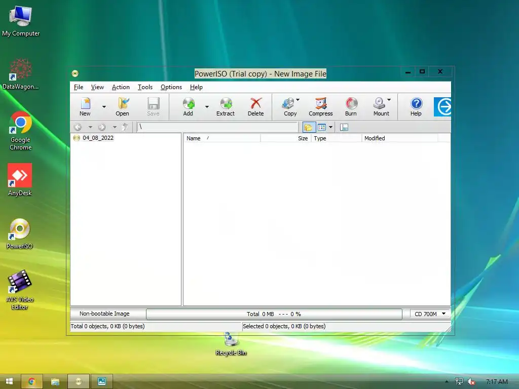Viewport: 519px width, 389px height.
Task: Expand the dropdown arrow beside Add
Action: pyautogui.click(x=207, y=106)
